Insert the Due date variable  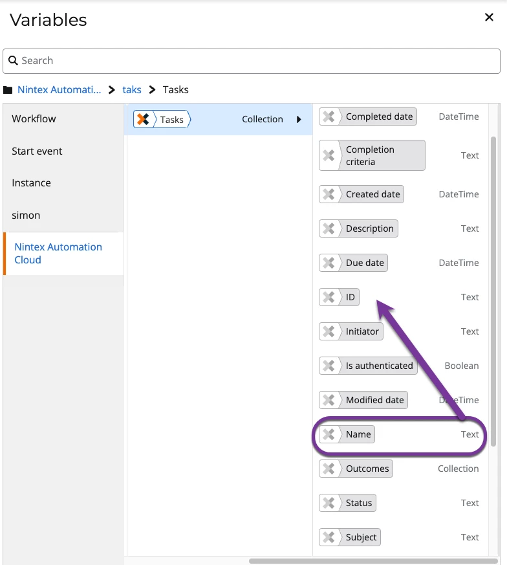pyautogui.click(x=353, y=263)
